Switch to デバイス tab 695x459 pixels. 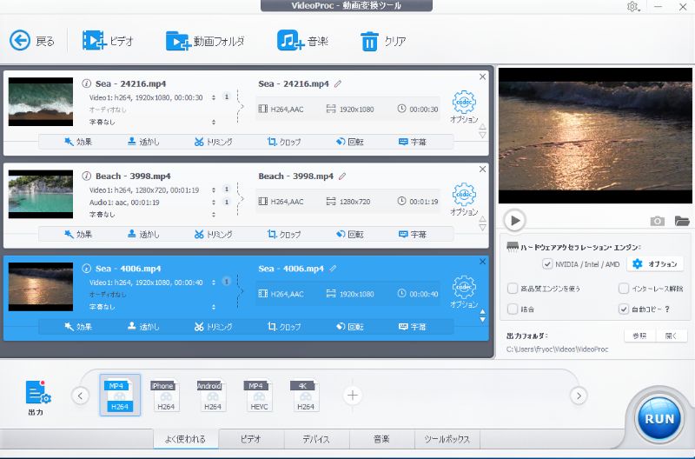316,439
